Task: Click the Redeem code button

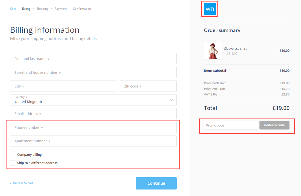Action: pos(274,125)
